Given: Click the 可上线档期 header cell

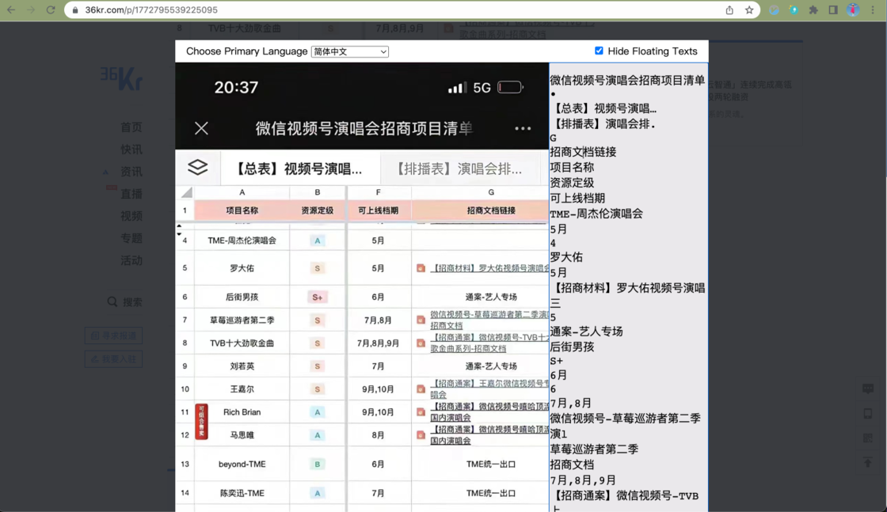Looking at the screenshot, I should 378,210.
